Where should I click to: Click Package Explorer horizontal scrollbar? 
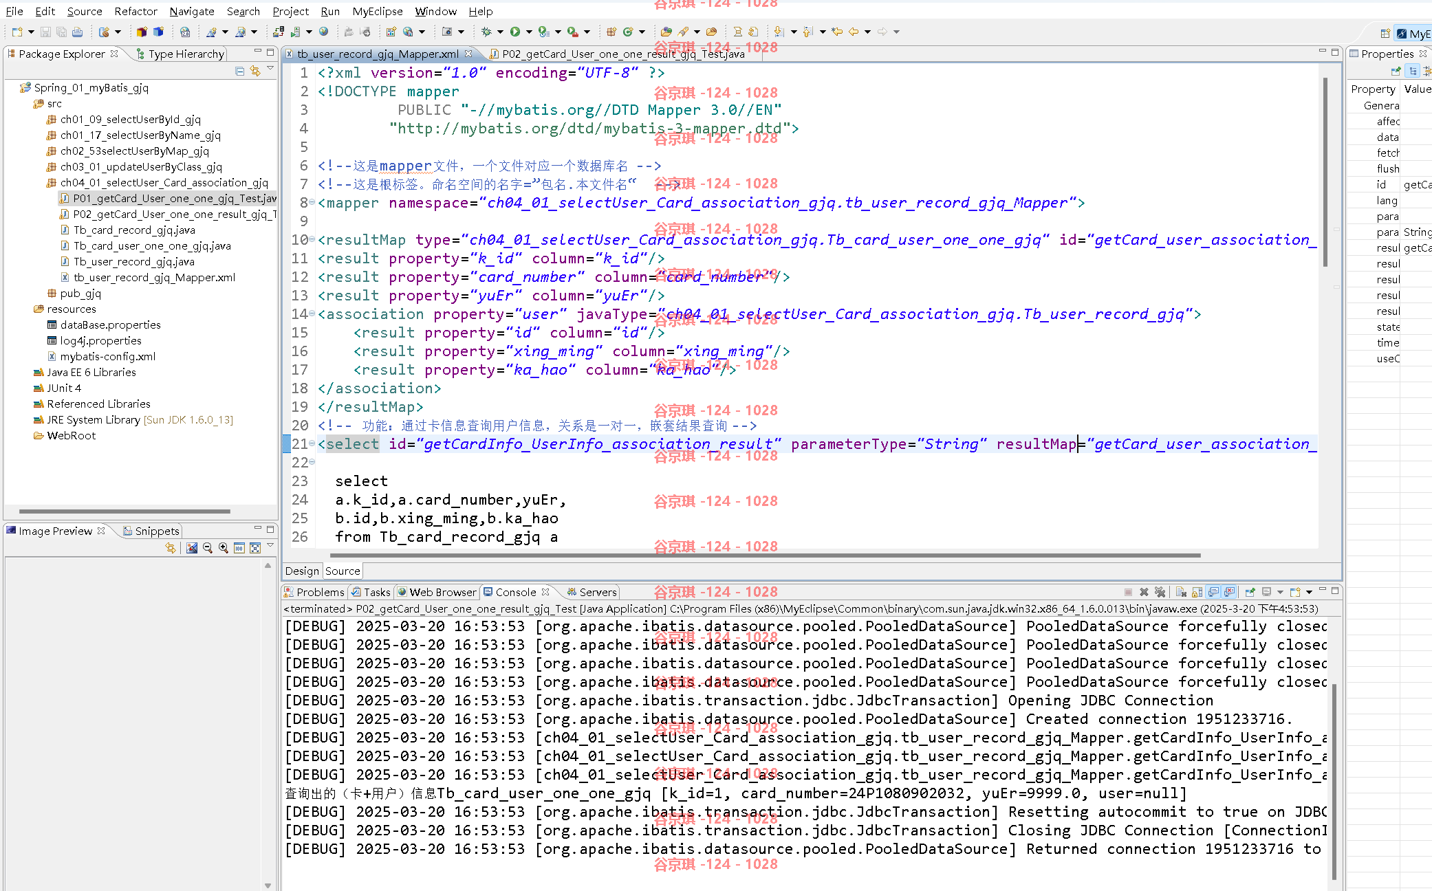tap(124, 511)
